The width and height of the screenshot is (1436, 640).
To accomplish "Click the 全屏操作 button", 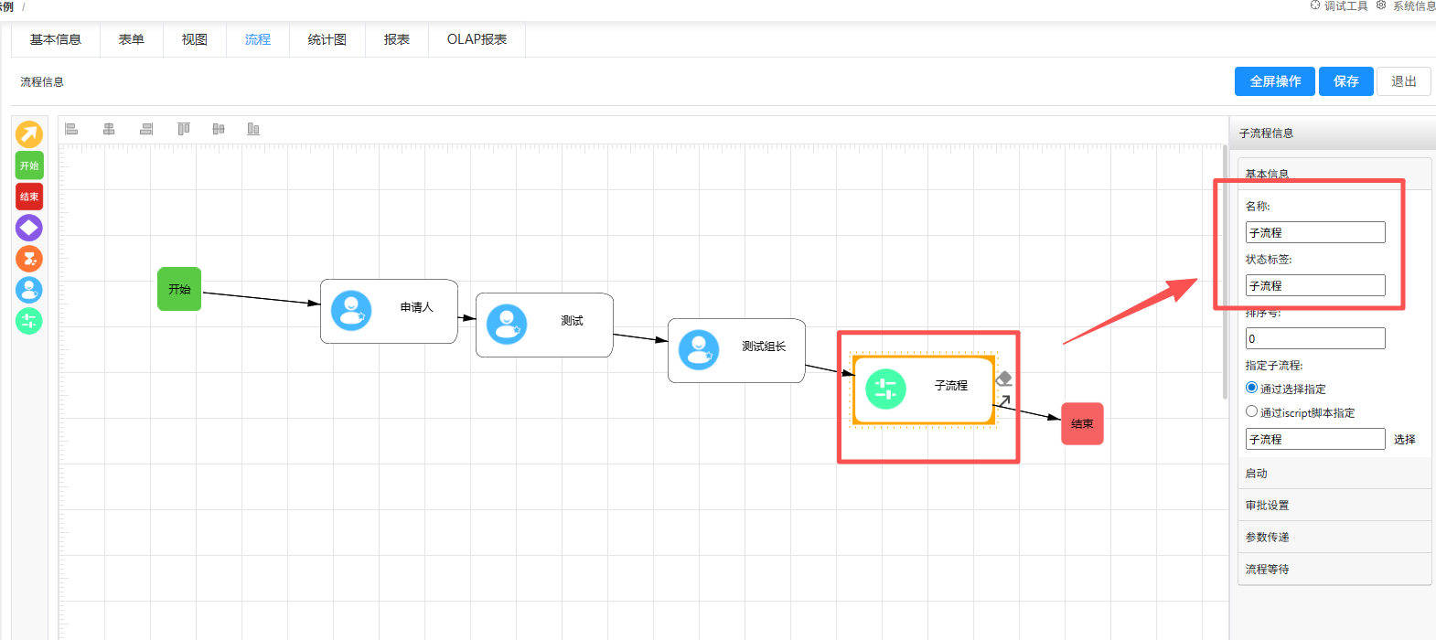I will (1275, 81).
